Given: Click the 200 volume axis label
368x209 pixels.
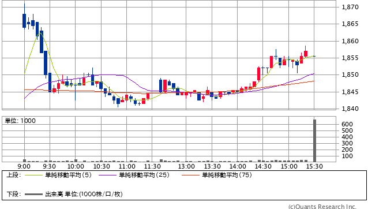Looking at the screenshot, I should pos(347,150).
